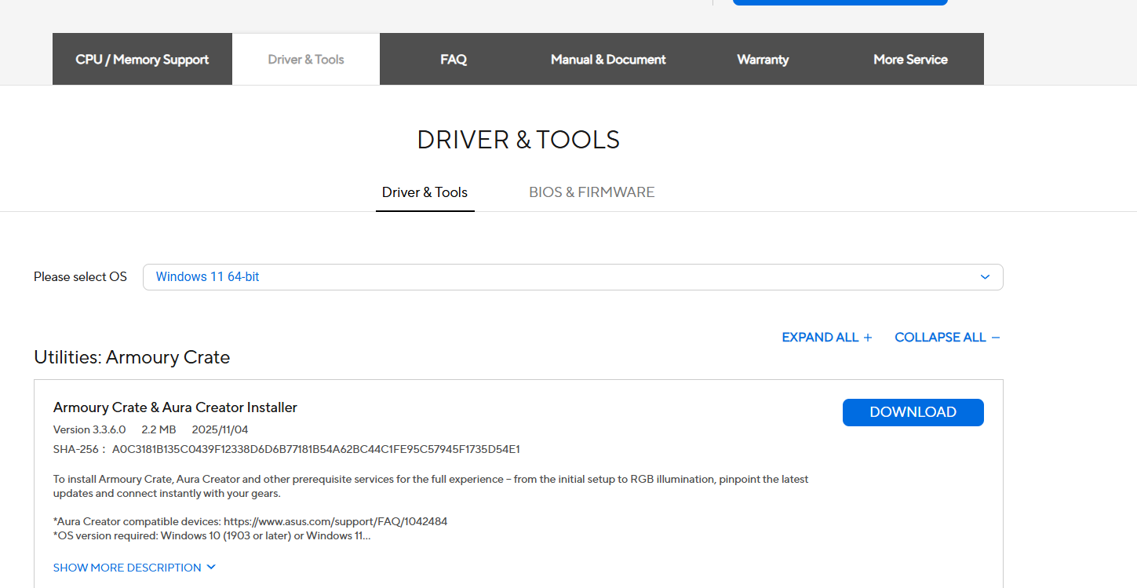Select the Driver & Tools navigation tab

[306, 59]
